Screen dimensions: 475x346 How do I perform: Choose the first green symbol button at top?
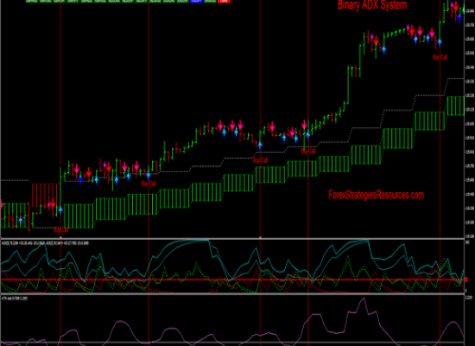32,1
